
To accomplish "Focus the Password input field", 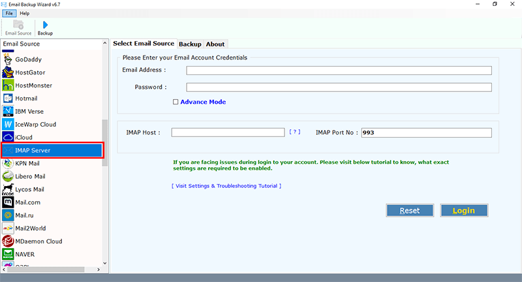I will [339, 87].
